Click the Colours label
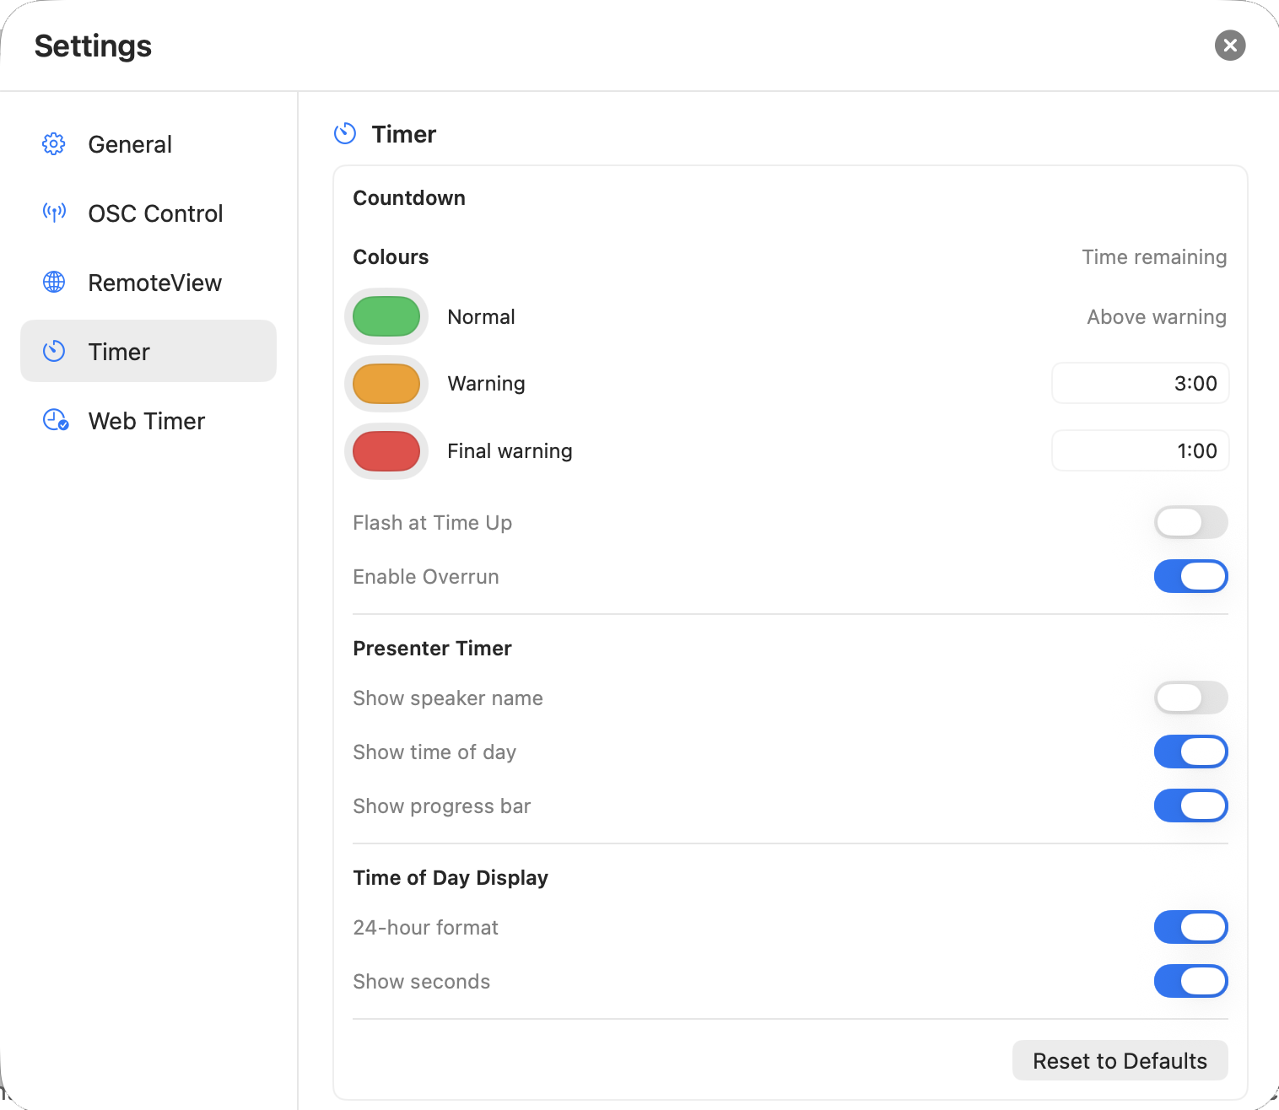 coord(391,257)
